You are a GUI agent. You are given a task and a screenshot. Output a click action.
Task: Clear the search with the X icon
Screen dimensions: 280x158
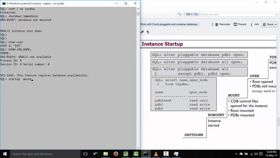click(x=276, y=14)
